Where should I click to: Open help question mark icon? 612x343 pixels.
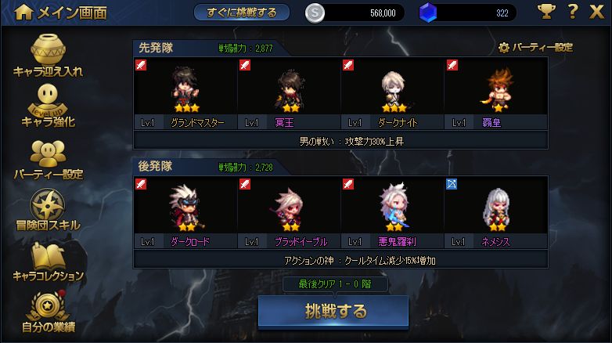click(x=572, y=12)
